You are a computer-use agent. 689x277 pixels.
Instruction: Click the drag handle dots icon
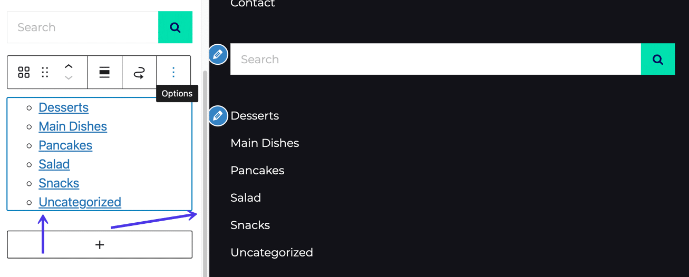click(x=45, y=73)
